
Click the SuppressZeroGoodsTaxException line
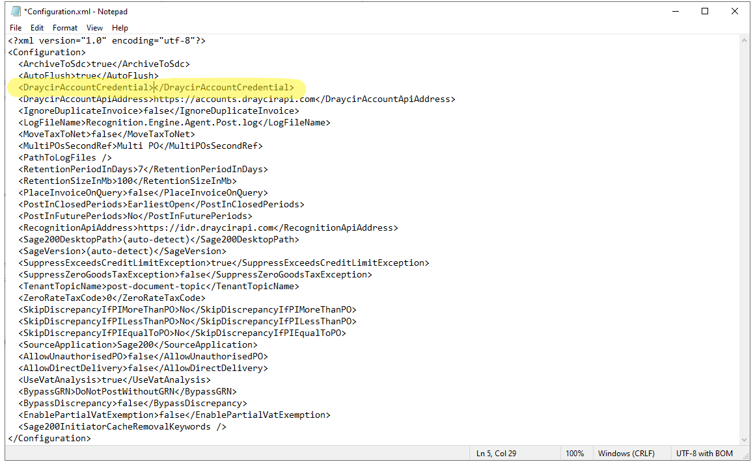[195, 274]
